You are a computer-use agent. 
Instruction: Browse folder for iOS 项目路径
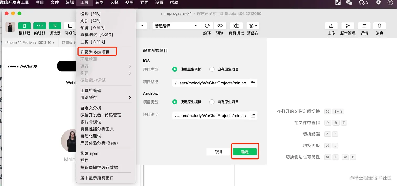[253, 83]
